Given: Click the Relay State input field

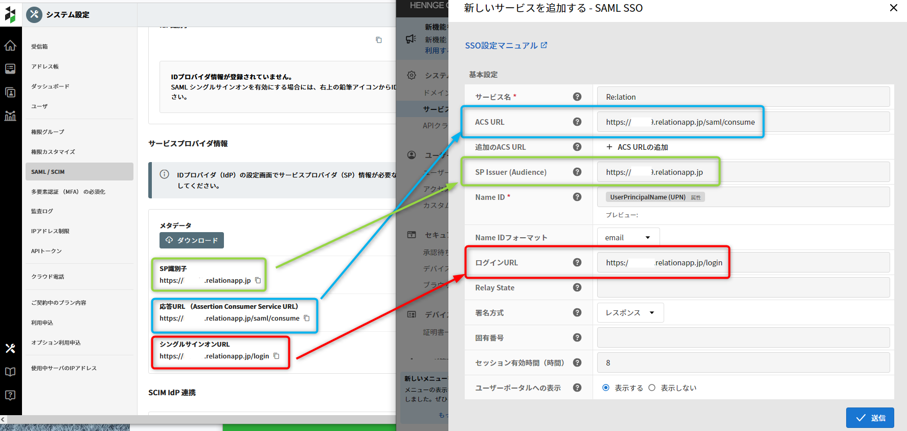Looking at the screenshot, I should click(x=743, y=287).
